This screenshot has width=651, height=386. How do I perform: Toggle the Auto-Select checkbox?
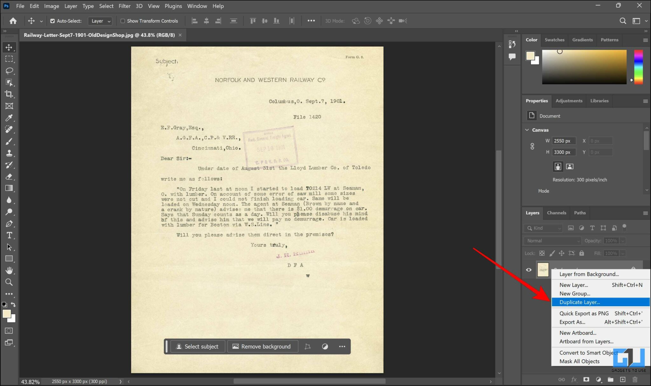(x=53, y=21)
